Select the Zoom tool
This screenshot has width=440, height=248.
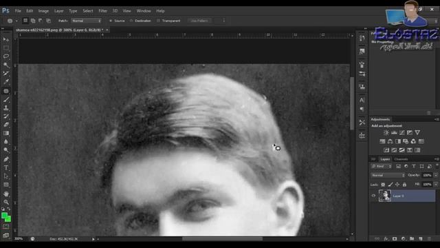6,202
